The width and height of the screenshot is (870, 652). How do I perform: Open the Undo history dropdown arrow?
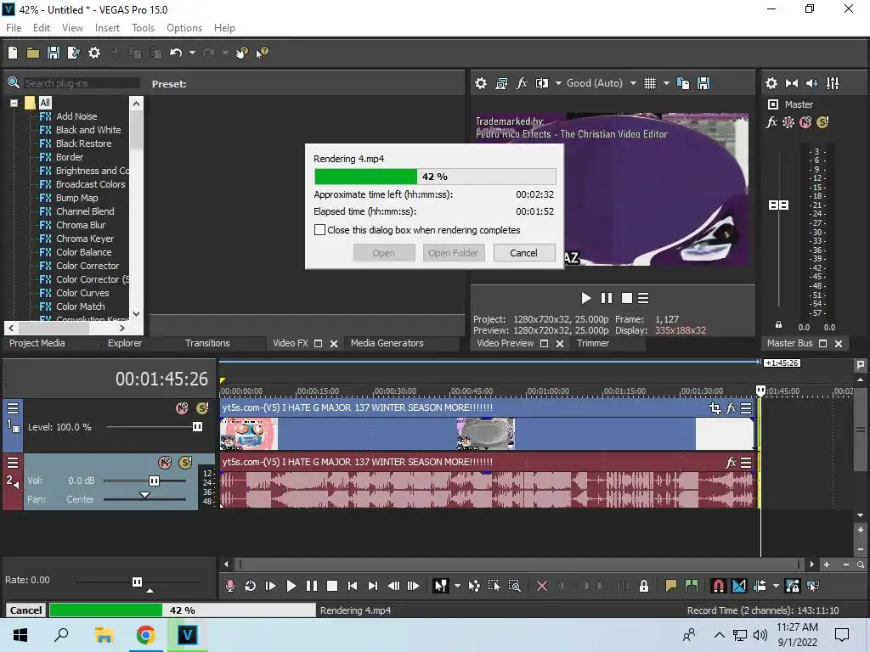(x=192, y=53)
